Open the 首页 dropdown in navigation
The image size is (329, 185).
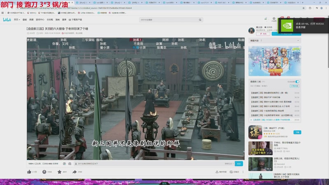coord(17,19)
